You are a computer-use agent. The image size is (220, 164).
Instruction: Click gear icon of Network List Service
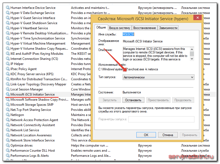tap(8, 130)
